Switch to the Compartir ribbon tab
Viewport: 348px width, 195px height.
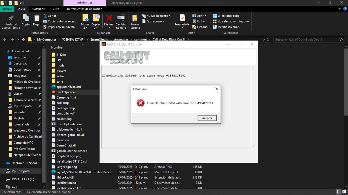39,9
